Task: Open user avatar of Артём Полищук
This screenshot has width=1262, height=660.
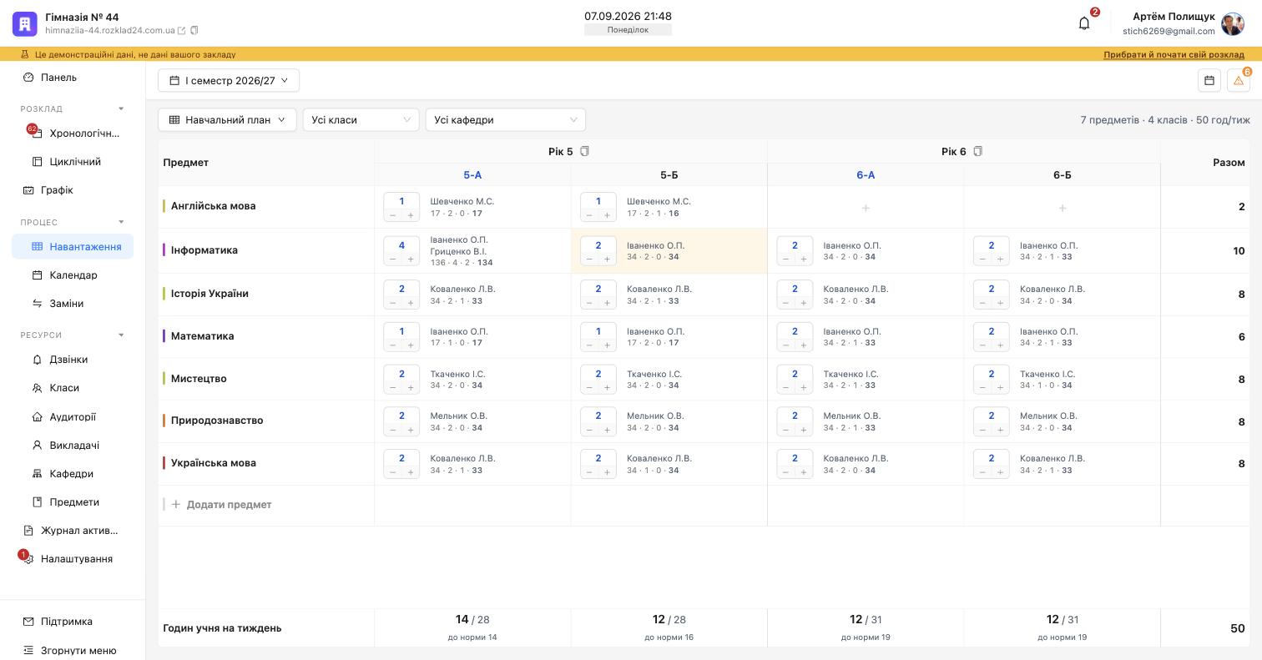Action: [1233, 23]
